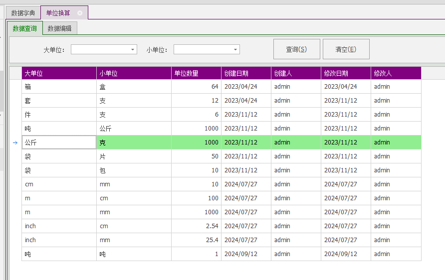Click the 创建日期 column header
Screen dimensions: 445x280
point(246,73)
